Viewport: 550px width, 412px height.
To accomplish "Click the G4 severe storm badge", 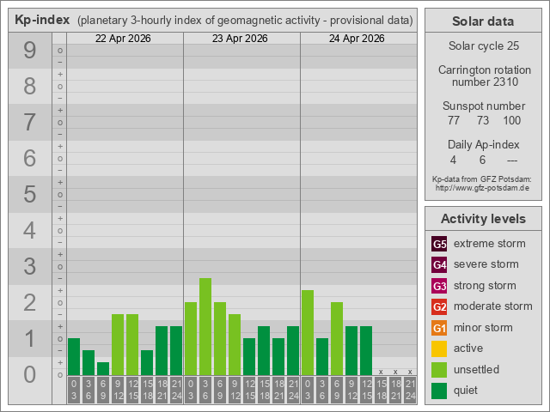I will [x=439, y=264].
